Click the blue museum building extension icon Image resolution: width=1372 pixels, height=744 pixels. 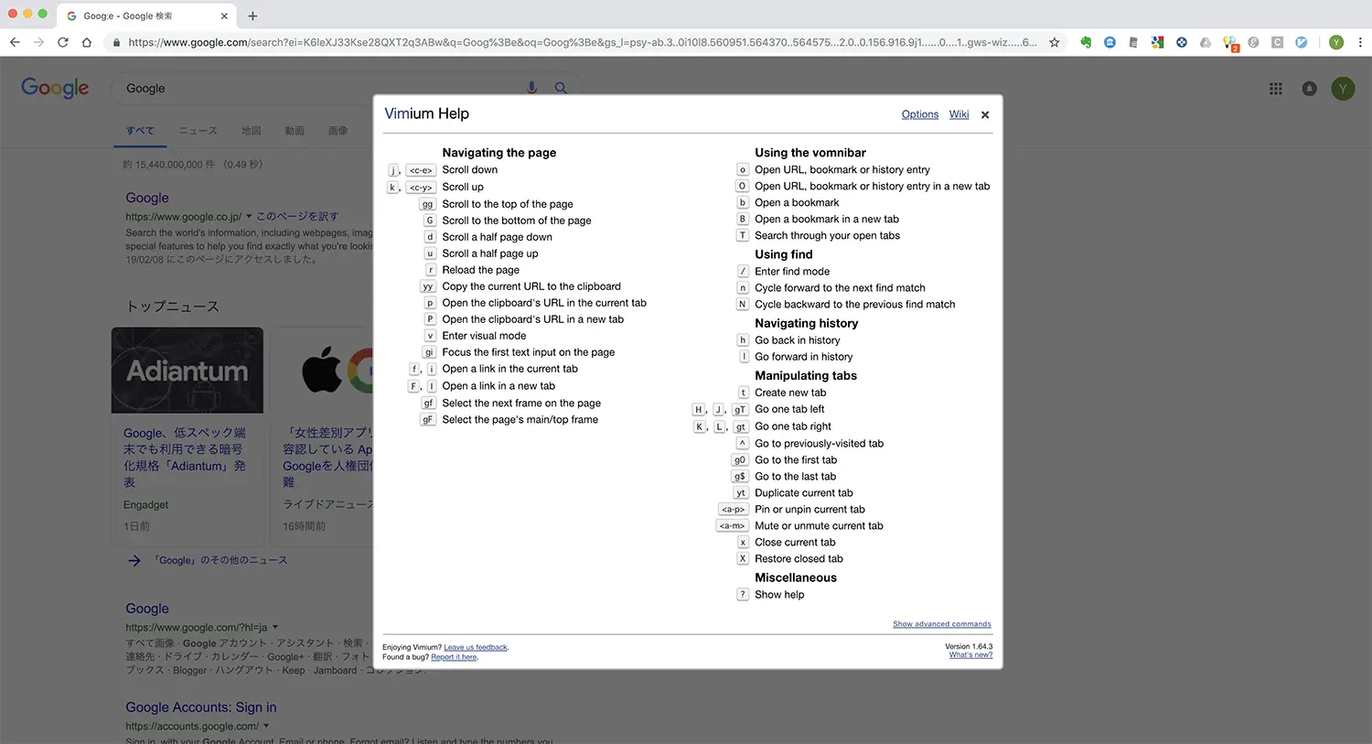click(1109, 42)
